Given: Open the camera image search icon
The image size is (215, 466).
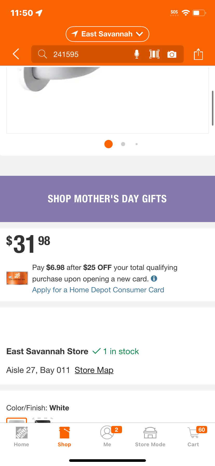Looking at the screenshot, I should (172, 54).
